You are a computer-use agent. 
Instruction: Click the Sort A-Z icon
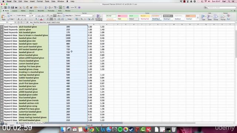click(x=50, y=7)
